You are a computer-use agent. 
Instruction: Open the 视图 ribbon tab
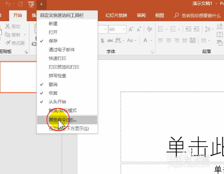159,15
